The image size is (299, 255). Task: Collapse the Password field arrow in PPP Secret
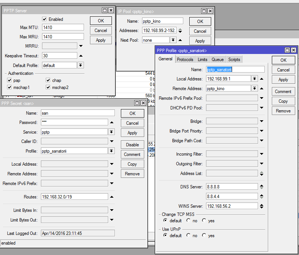pyautogui.click(x=112, y=122)
